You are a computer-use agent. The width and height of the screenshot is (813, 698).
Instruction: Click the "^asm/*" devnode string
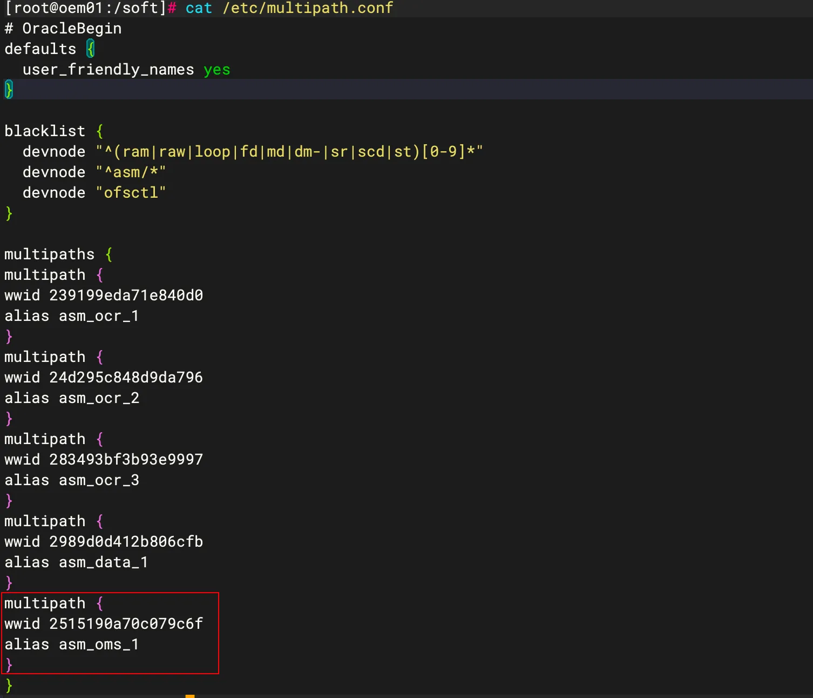pyautogui.click(x=131, y=172)
